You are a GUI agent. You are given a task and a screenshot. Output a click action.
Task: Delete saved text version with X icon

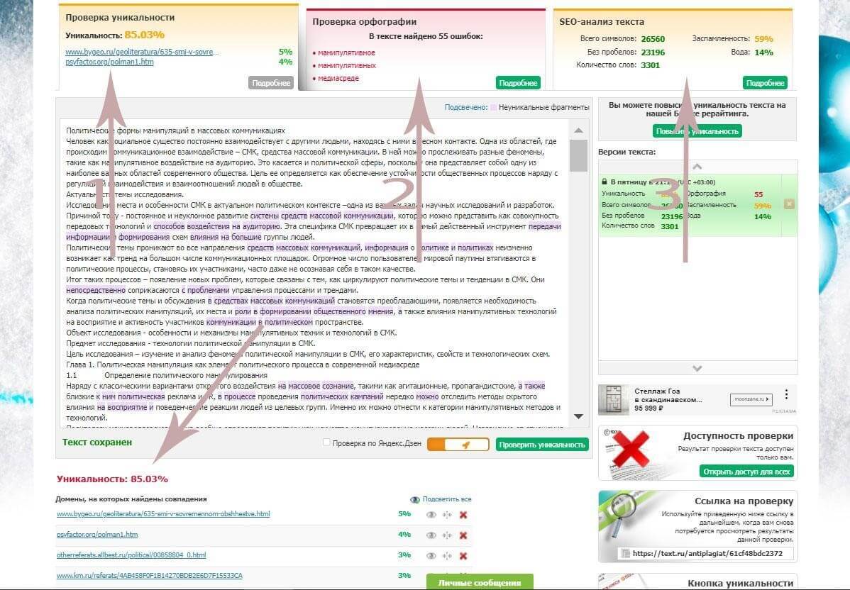789,204
